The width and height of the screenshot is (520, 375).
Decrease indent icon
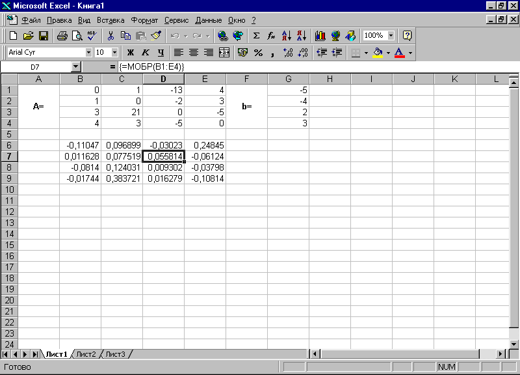322,53
